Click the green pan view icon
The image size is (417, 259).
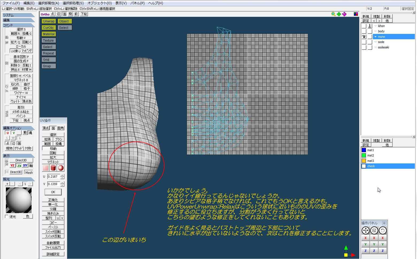pyautogui.click(x=339, y=14)
